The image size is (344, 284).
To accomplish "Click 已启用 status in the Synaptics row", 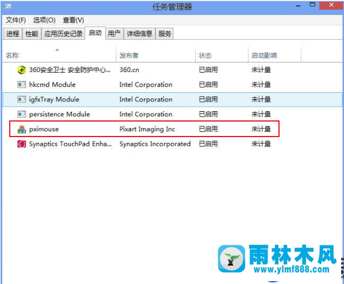I will (x=208, y=144).
